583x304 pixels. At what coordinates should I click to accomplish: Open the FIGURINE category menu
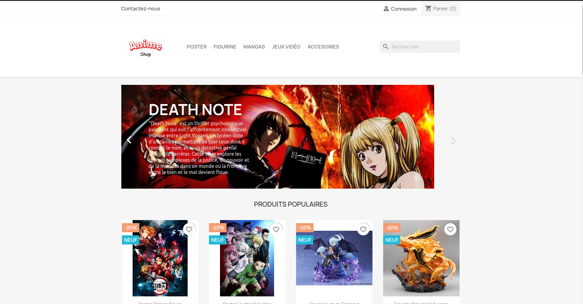click(x=225, y=47)
